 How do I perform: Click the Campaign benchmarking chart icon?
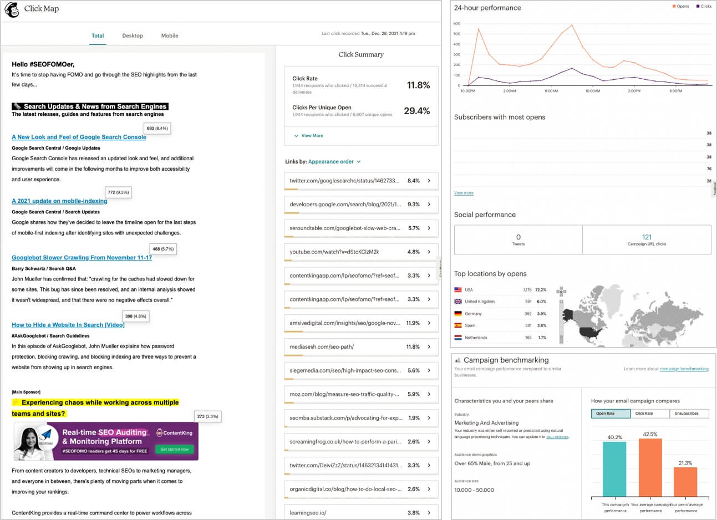pos(457,360)
